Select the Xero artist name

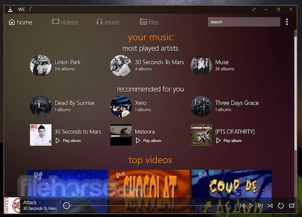tap(140, 103)
